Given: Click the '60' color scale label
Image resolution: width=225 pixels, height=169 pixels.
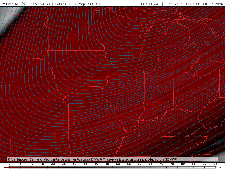Looking at the screenshot, I should pyautogui.click(x=139, y=164).
